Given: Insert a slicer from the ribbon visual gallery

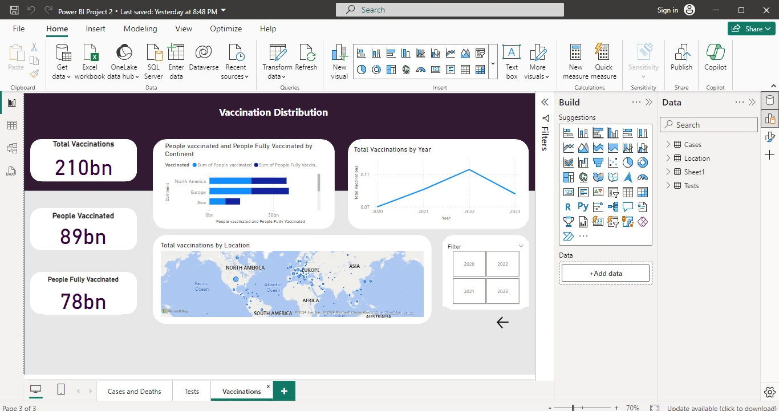Looking at the screenshot, I should tap(480, 54).
